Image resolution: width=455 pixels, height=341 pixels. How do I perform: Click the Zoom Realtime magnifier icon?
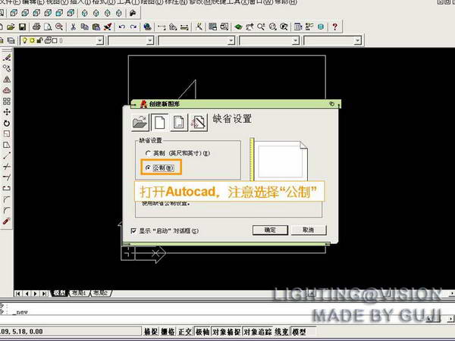click(x=261, y=27)
